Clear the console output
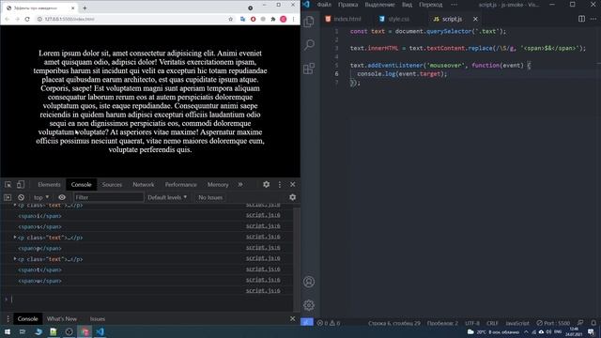 pyautogui.click(x=21, y=197)
